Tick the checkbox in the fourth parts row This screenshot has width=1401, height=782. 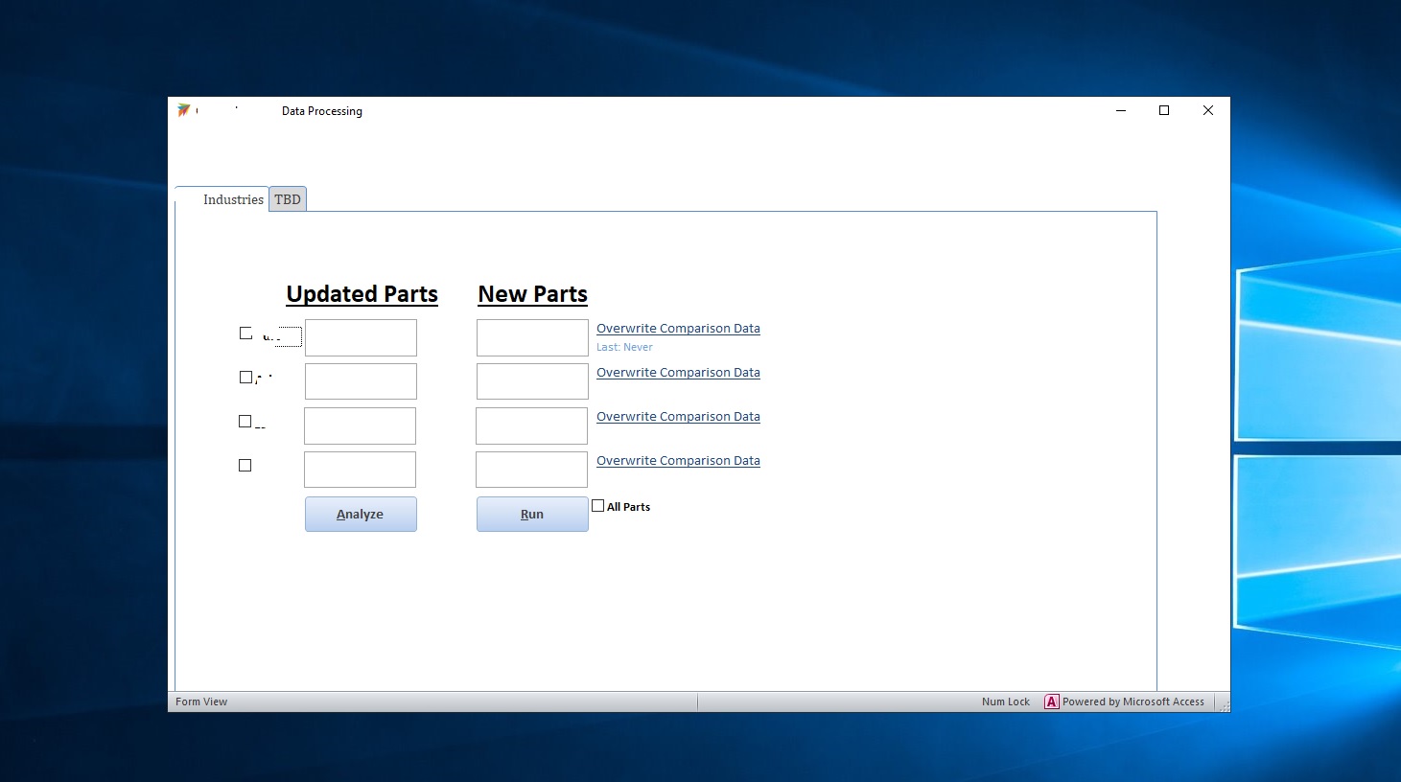(245, 466)
